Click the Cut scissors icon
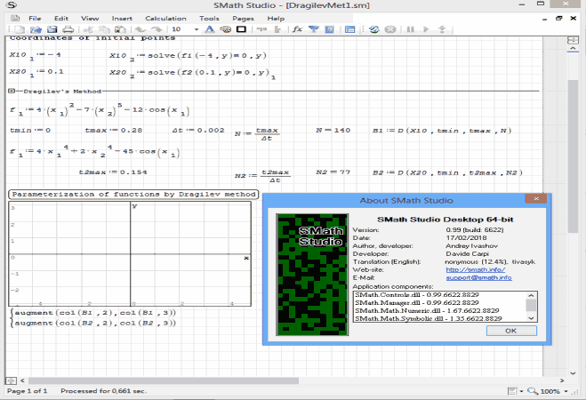The image size is (586, 400). click(89, 29)
